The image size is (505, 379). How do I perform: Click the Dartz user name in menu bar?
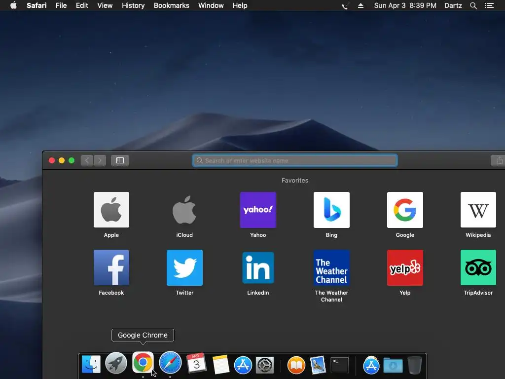(453, 5)
